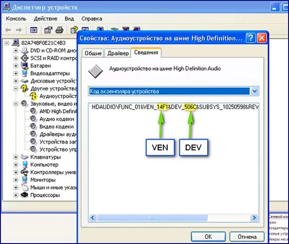Screen dimensions: 289x244
Task: Switch to the Драйвер tab
Action: pyautogui.click(x=118, y=53)
